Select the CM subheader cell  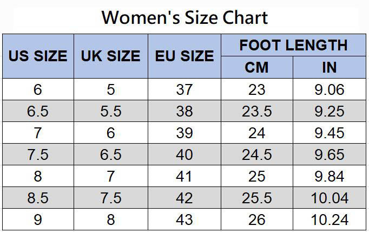(x=256, y=67)
